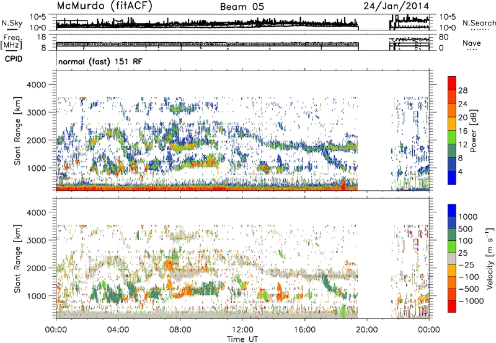Click the gray -25 to 25 velocity swatch
This screenshot has height=343, width=496.
452,258
